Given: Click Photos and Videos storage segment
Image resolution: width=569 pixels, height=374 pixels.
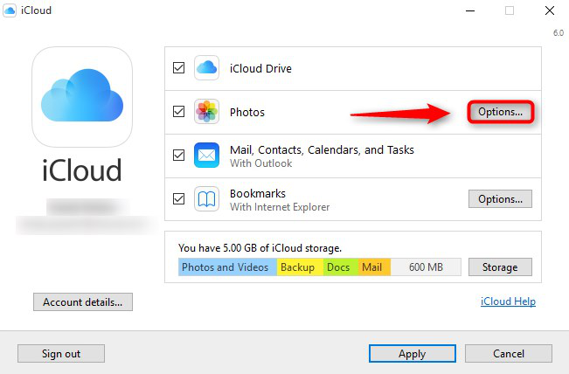Looking at the screenshot, I should [227, 267].
